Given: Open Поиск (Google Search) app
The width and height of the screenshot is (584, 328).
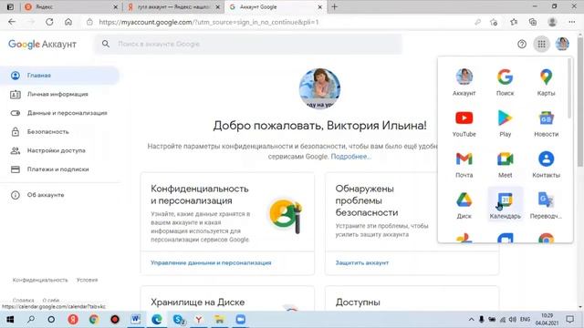Looking at the screenshot, I should pyautogui.click(x=505, y=82).
